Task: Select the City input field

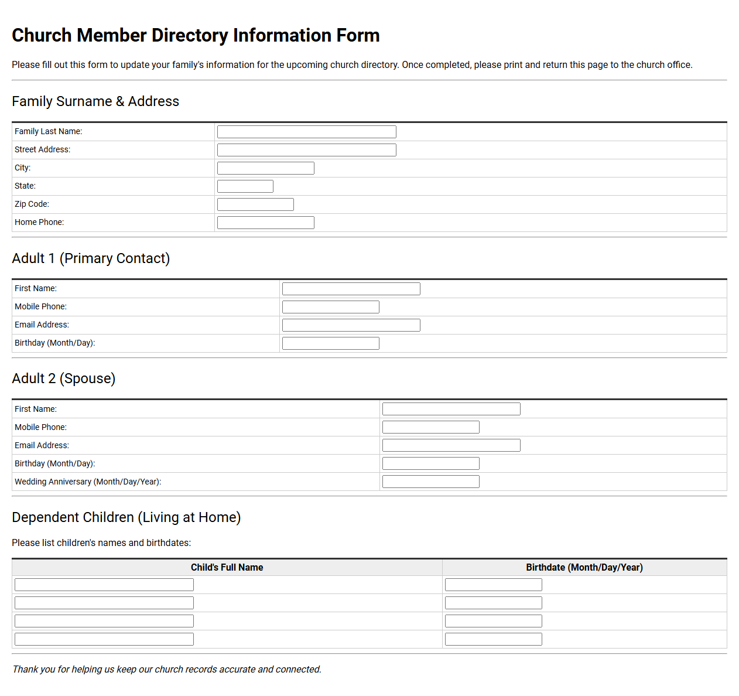Action: tap(265, 168)
